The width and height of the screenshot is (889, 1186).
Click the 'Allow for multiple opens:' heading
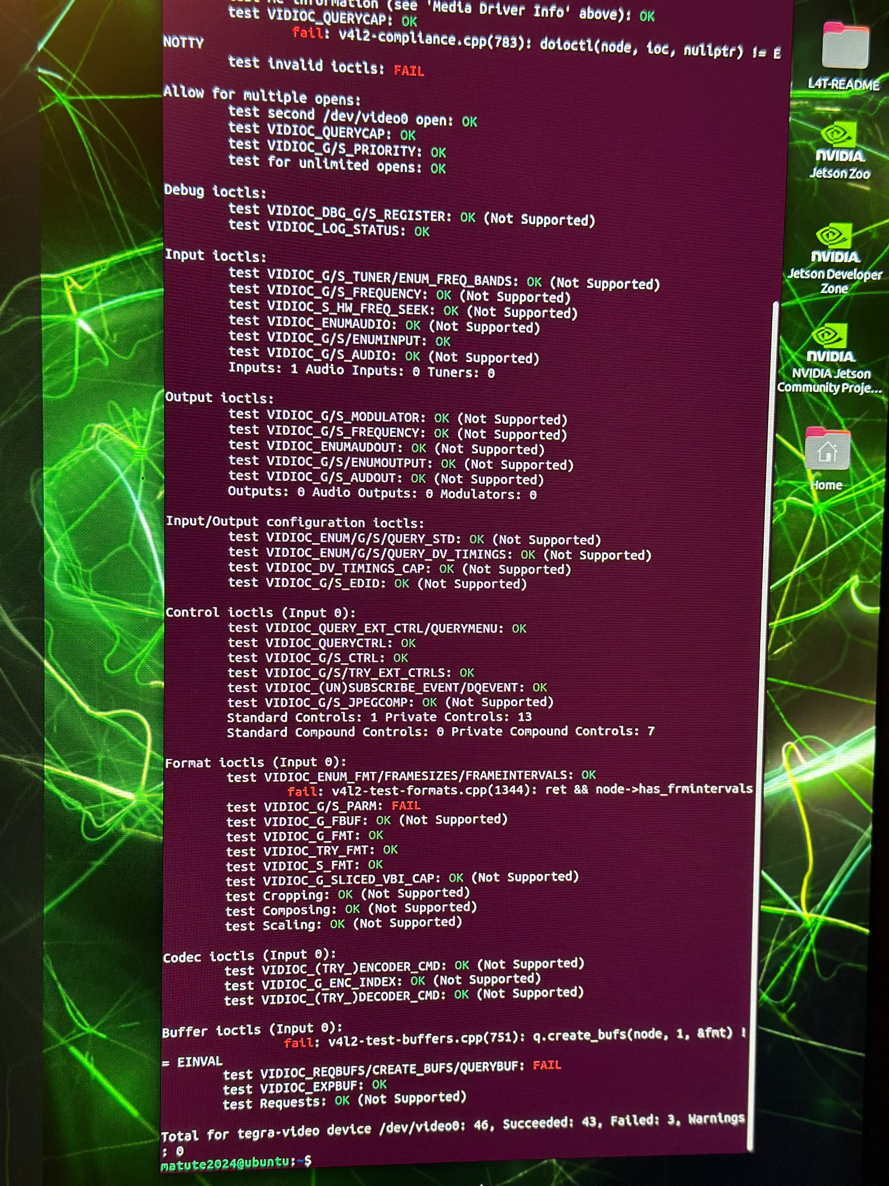(262, 95)
